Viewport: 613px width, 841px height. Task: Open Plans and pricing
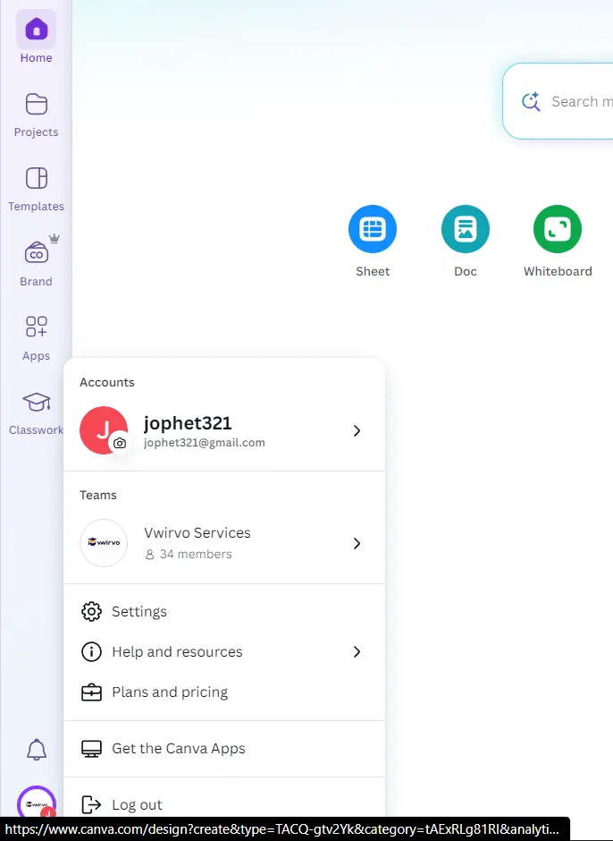(x=224, y=692)
